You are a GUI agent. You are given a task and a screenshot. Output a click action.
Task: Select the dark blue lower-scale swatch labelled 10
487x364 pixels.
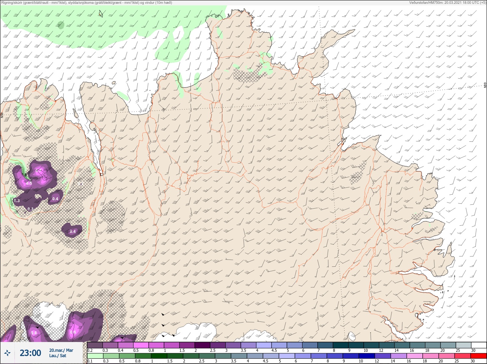point(366,356)
